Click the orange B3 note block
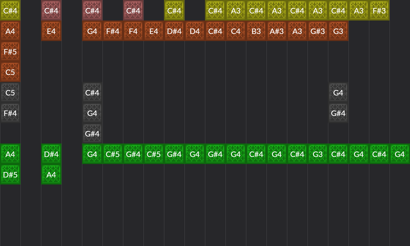Viewport: 410px width, 246px height. [256, 31]
